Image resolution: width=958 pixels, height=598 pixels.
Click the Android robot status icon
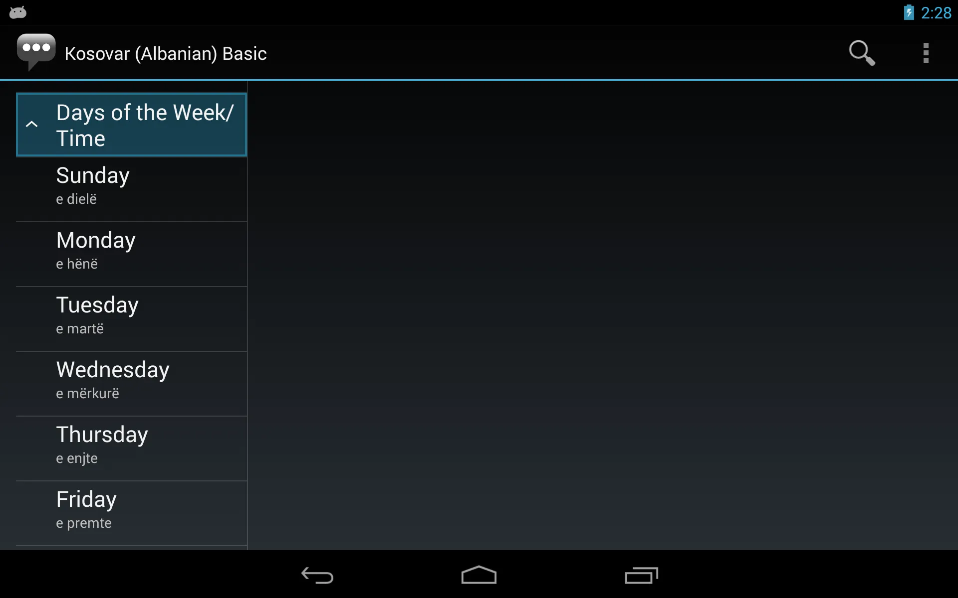click(x=17, y=12)
